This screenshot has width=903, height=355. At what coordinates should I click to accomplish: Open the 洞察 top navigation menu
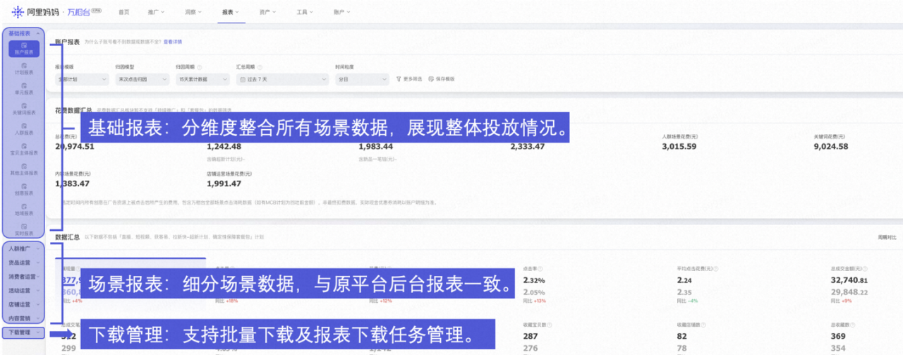tap(193, 12)
